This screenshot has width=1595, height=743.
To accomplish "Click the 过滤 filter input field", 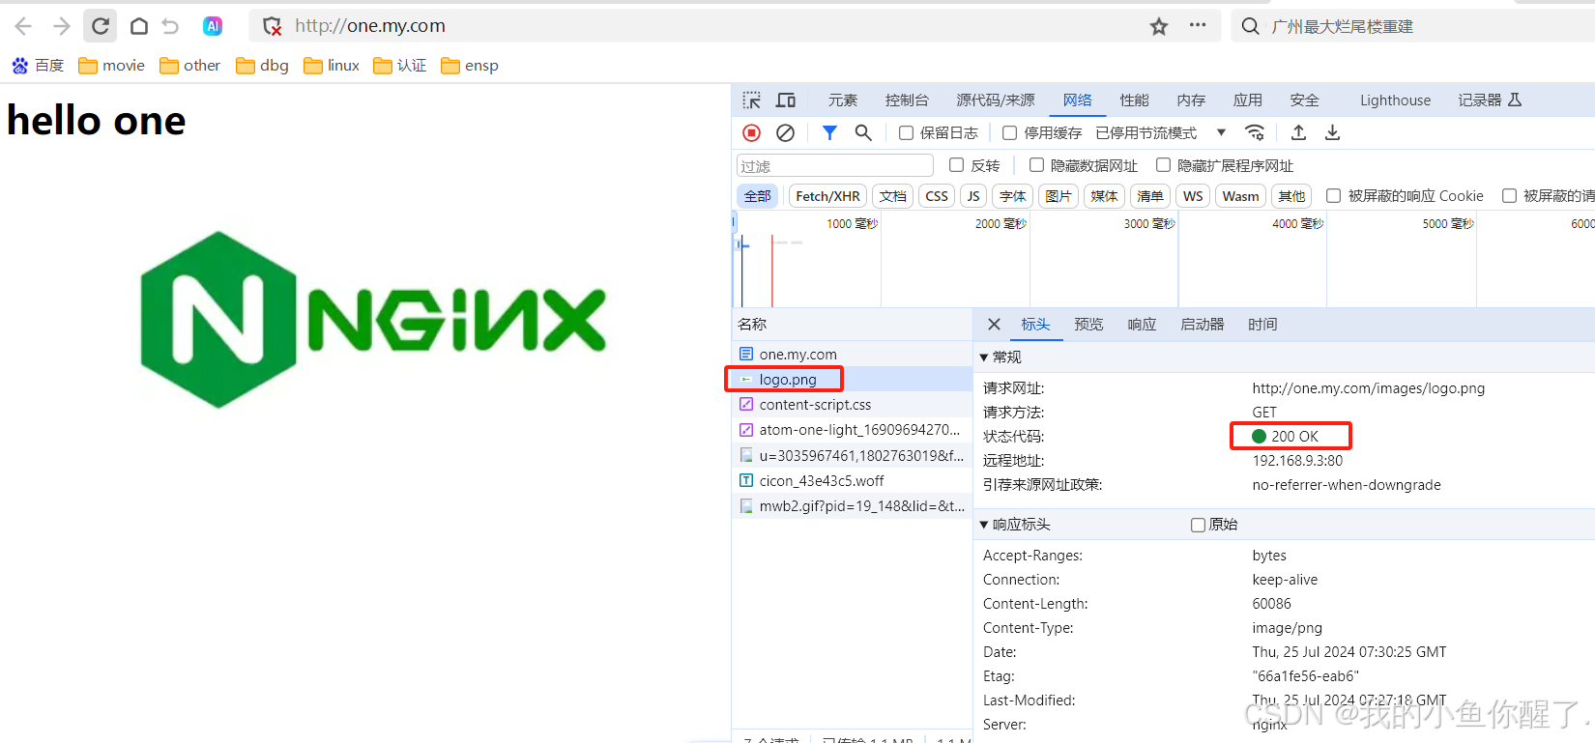I will [835, 166].
